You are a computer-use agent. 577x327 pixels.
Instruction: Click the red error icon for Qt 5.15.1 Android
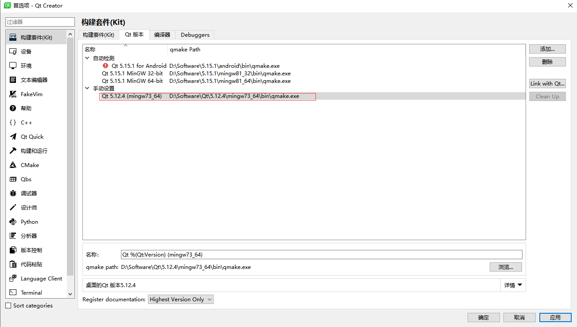point(105,66)
